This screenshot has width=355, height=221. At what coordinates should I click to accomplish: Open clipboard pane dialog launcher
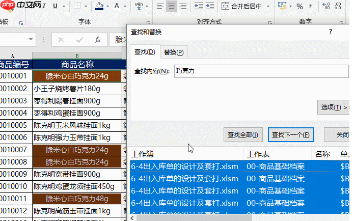click(x=21, y=23)
